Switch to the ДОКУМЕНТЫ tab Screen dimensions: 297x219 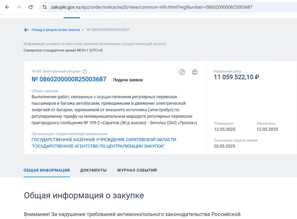[x=93, y=170]
